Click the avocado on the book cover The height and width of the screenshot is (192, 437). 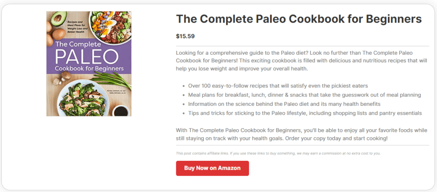point(58,19)
